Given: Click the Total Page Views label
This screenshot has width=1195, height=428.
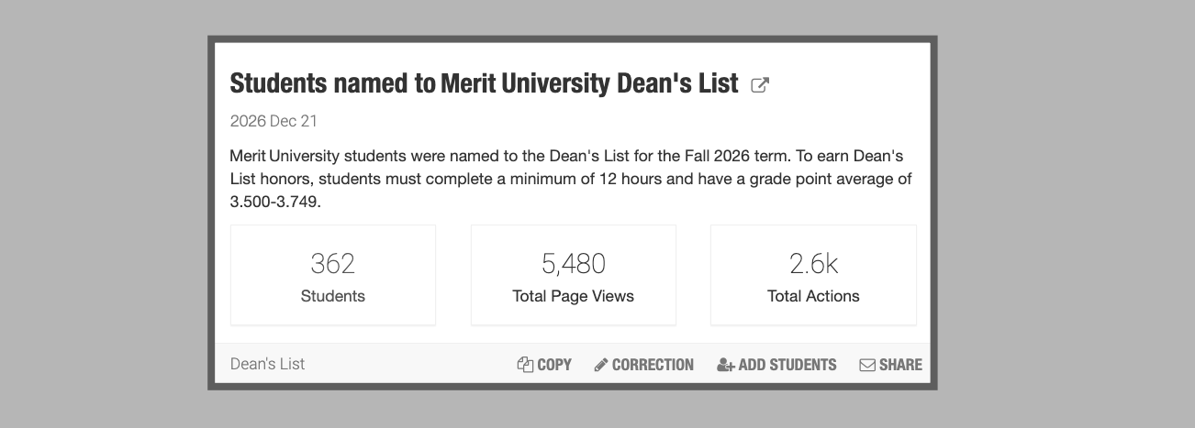Looking at the screenshot, I should [x=573, y=296].
